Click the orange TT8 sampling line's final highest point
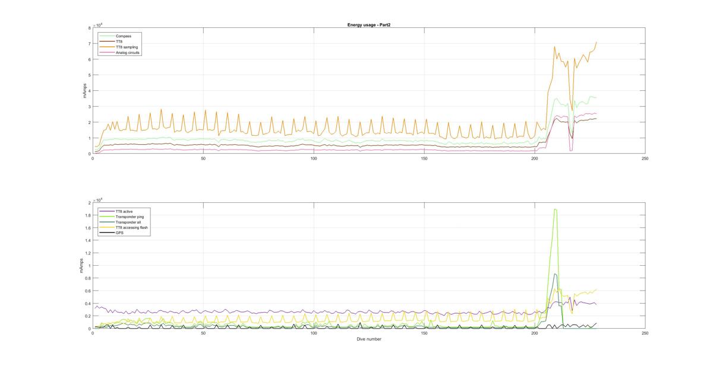The height and width of the screenshot is (369, 713). [x=596, y=43]
